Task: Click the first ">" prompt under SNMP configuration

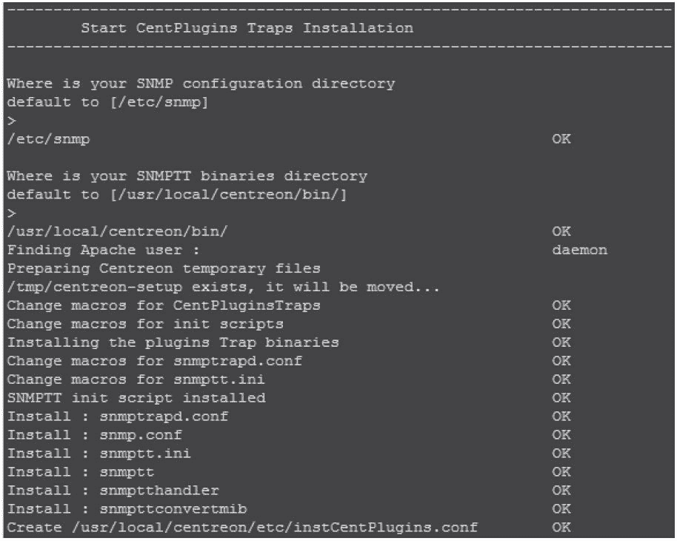Action: pos(11,121)
